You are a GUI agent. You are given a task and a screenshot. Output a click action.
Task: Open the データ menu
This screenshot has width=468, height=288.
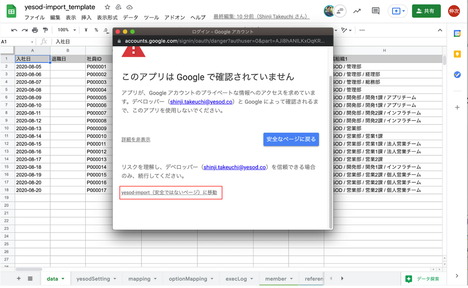click(131, 18)
